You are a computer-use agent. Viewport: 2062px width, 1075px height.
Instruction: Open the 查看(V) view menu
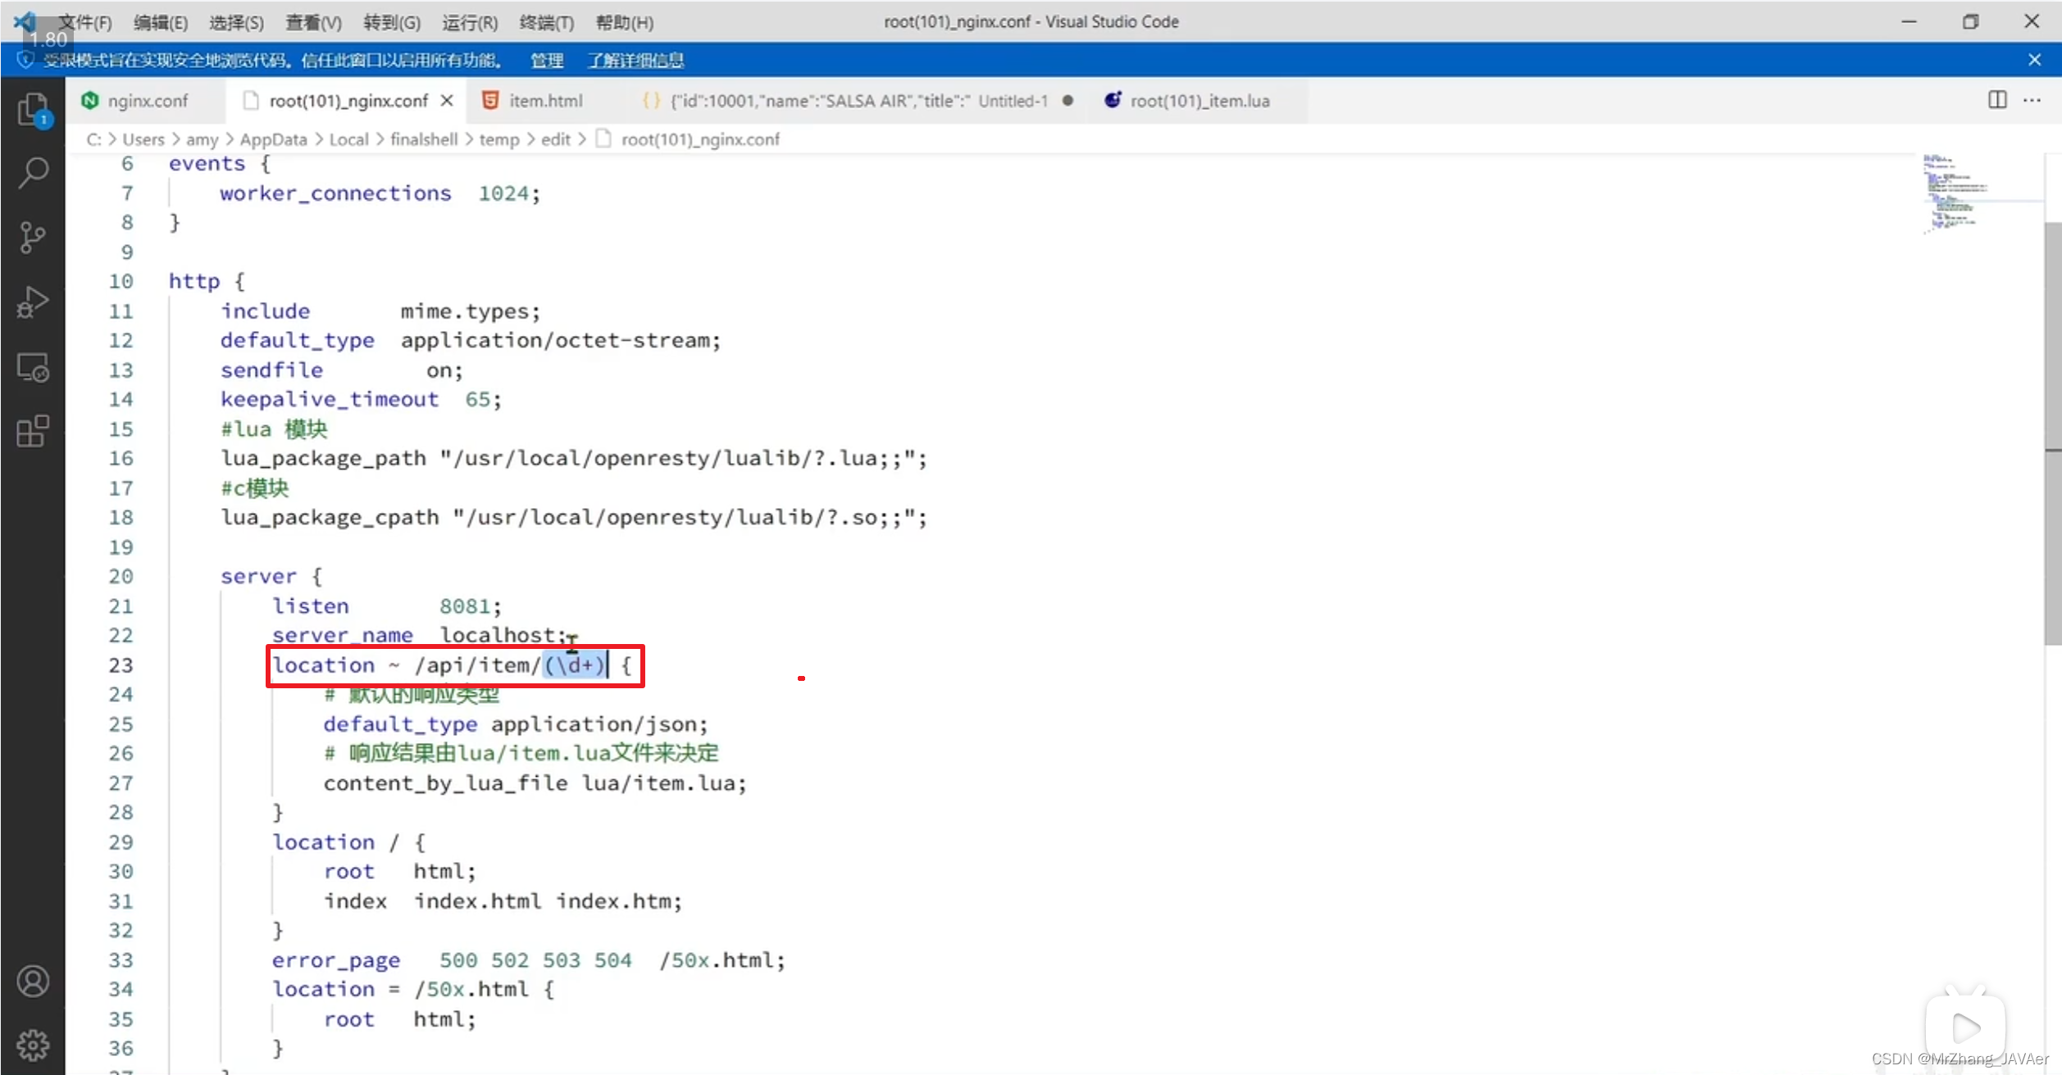[x=312, y=22]
